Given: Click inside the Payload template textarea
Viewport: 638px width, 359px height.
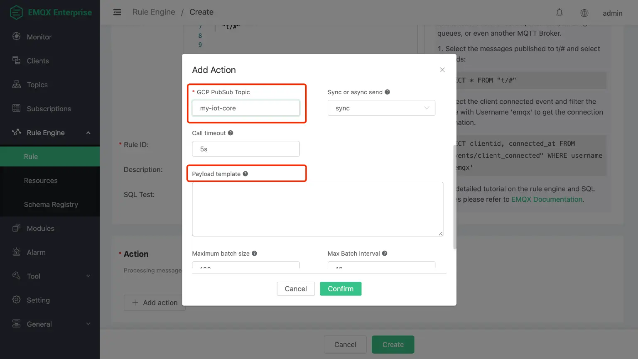Looking at the screenshot, I should coord(318,209).
